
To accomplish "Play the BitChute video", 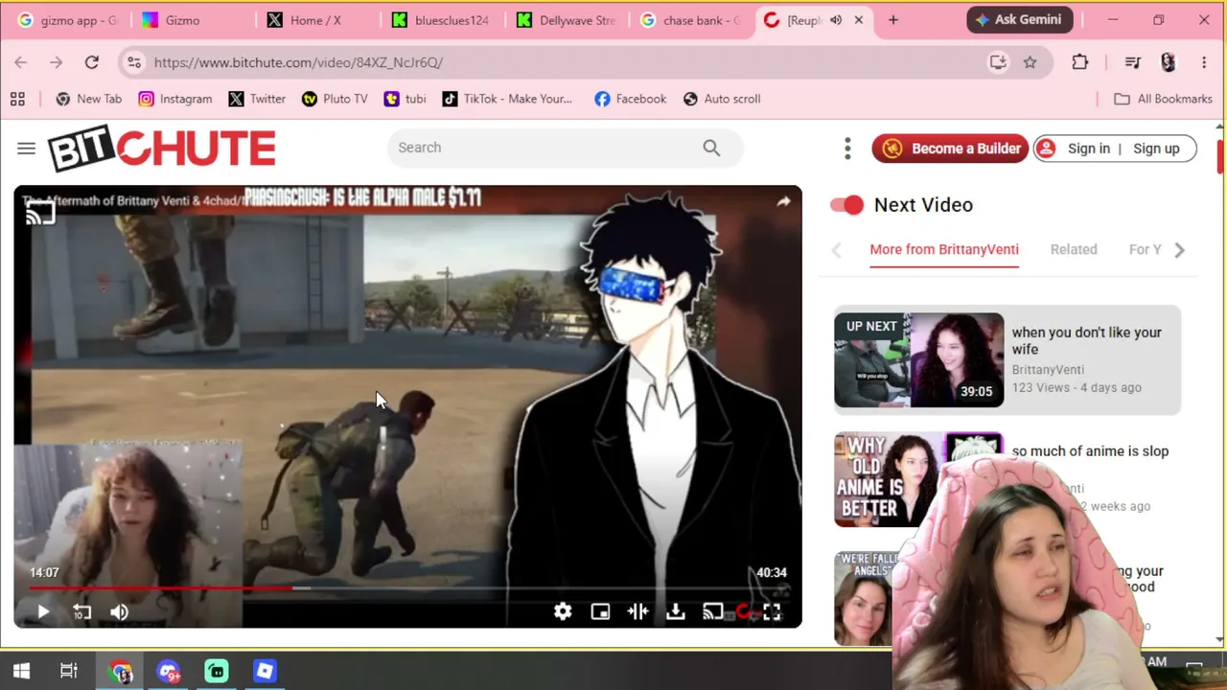I will point(43,611).
